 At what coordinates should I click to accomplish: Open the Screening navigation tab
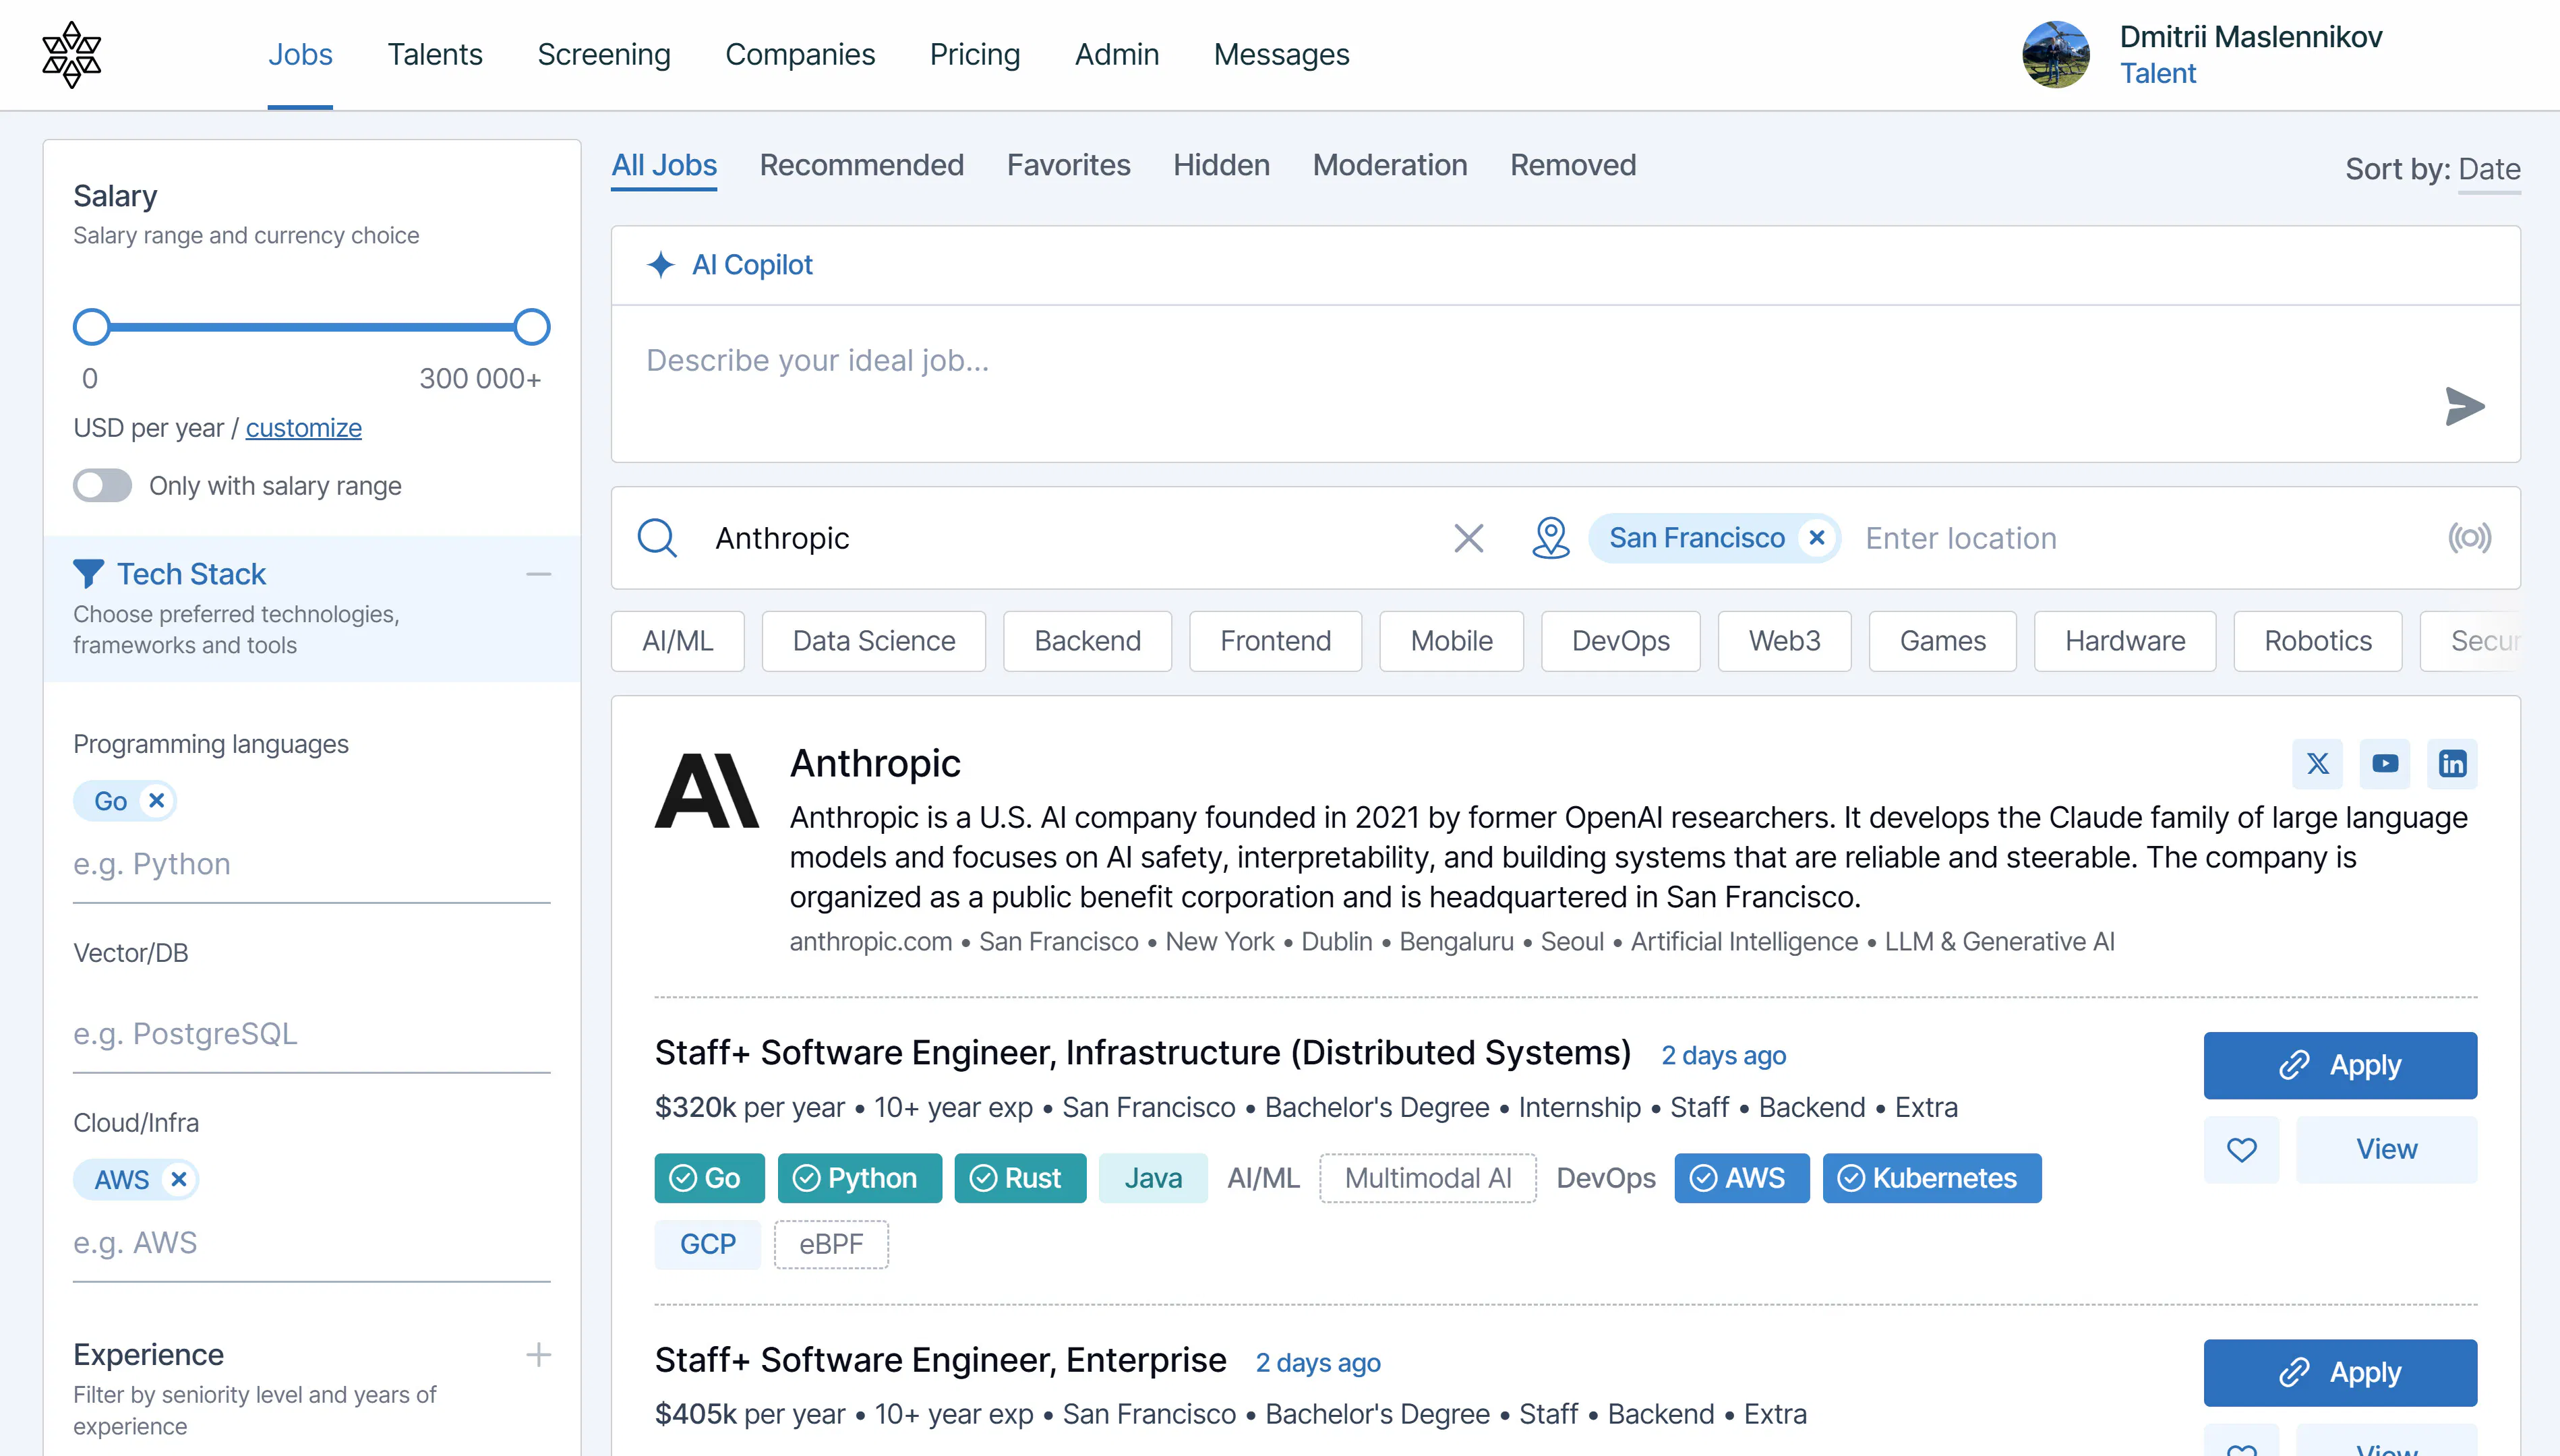[x=603, y=54]
